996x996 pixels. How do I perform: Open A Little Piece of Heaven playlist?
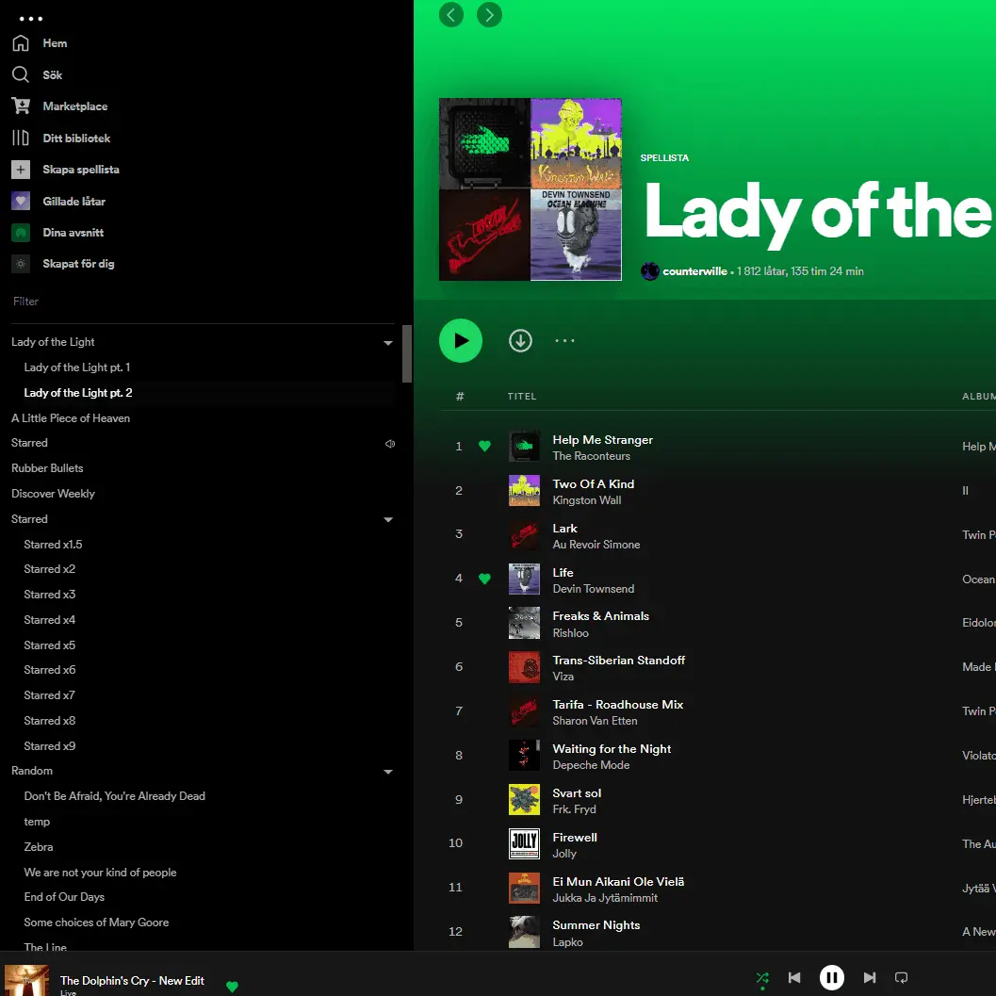click(x=71, y=418)
